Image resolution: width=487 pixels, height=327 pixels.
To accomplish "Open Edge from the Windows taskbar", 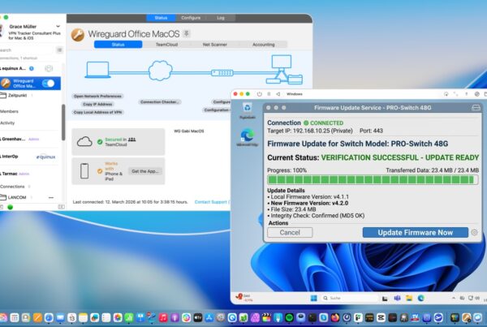I will 420,298.
